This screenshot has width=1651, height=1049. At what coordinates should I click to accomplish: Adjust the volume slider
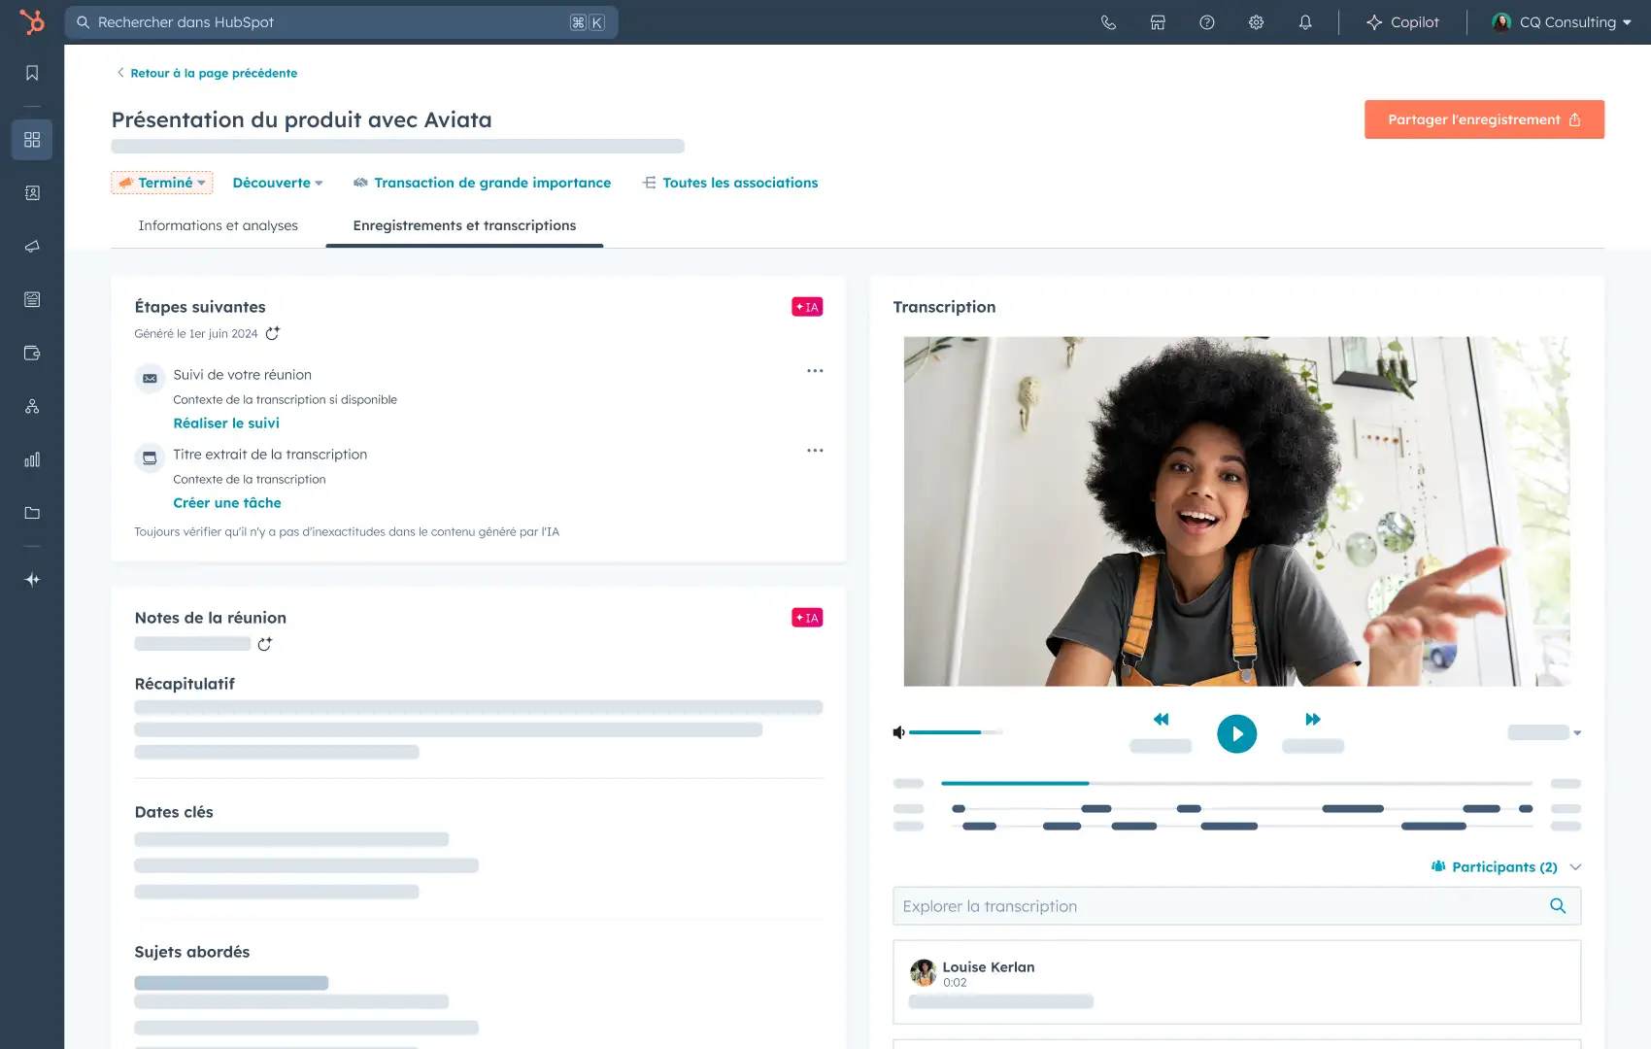[x=956, y=732]
